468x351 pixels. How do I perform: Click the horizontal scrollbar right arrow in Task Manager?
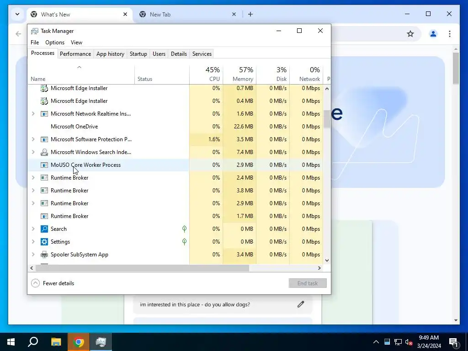[319, 268]
